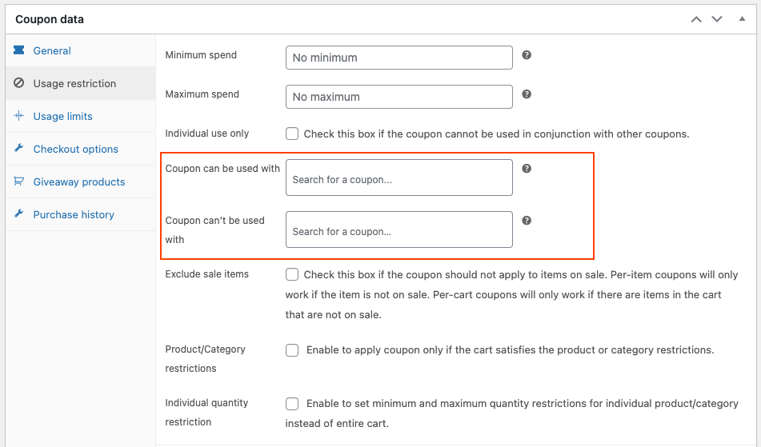Click the Purchase history wrench icon
Screen dimensions: 761x447
point(19,214)
